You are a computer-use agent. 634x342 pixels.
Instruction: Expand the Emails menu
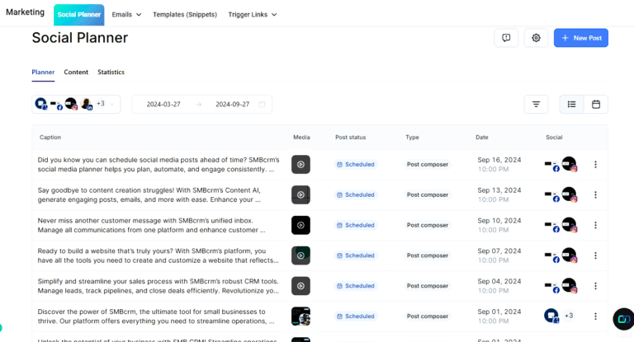pyautogui.click(x=126, y=15)
